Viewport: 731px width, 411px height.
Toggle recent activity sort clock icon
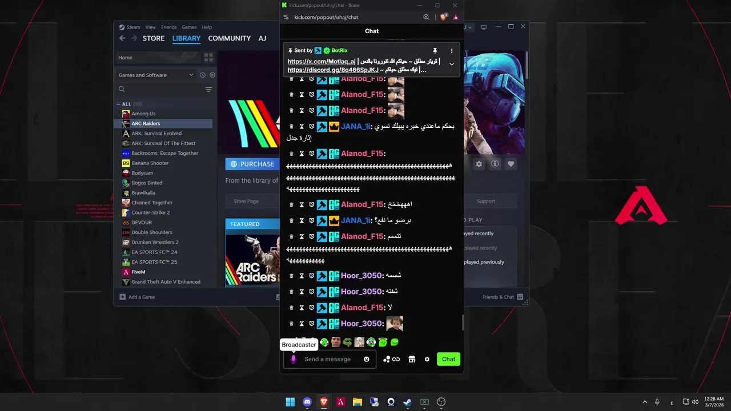[x=202, y=75]
